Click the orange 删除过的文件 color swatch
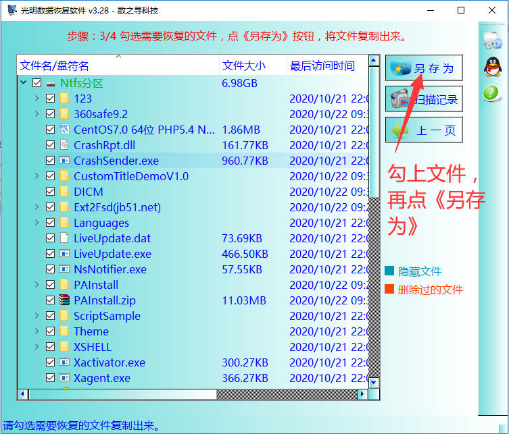The width and height of the screenshot is (509, 434). pos(389,289)
